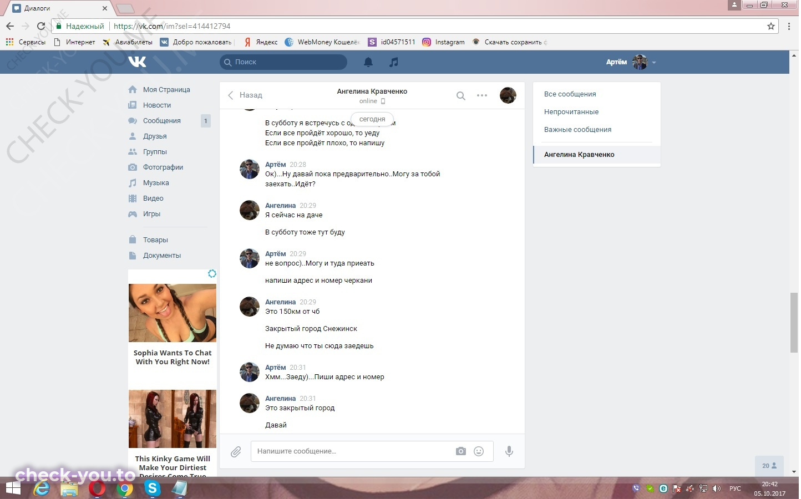Open Сообщения in the left menu
801x499 pixels.
point(162,121)
